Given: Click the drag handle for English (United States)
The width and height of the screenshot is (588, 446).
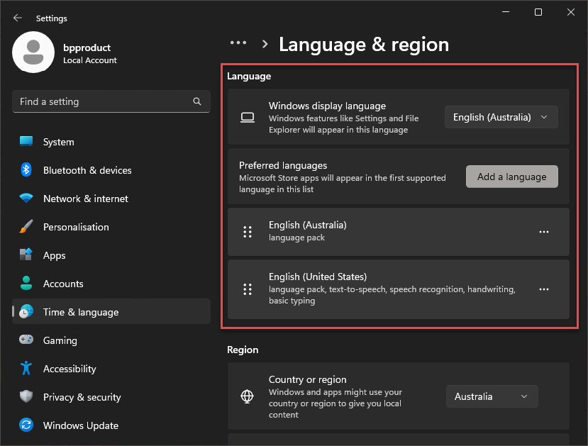Looking at the screenshot, I should [248, 289].
